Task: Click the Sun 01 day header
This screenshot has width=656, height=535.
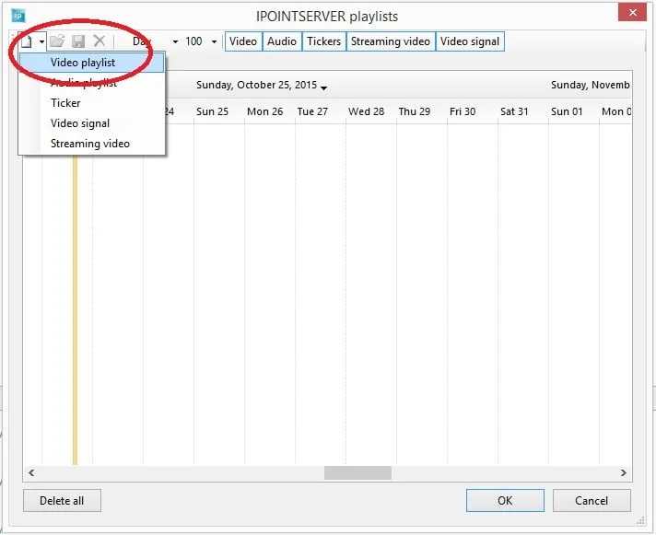Action: [x=567, y=111]
